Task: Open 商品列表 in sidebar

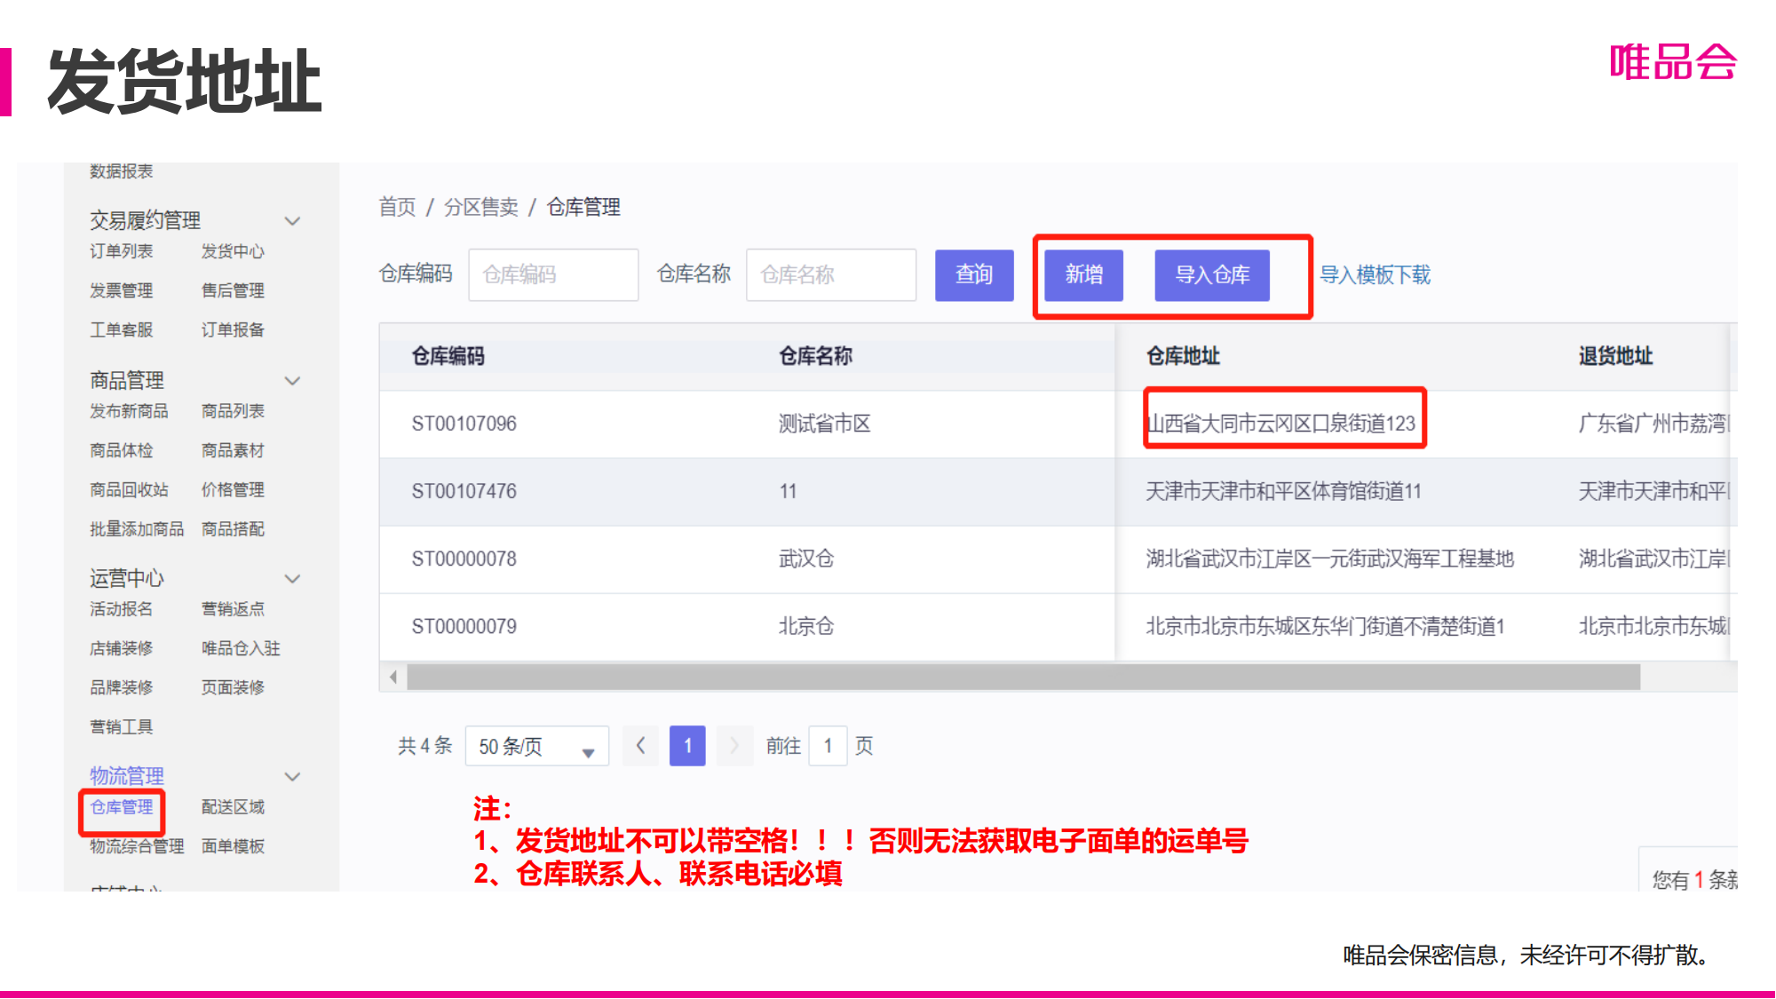Action: [x=233, y=411]
